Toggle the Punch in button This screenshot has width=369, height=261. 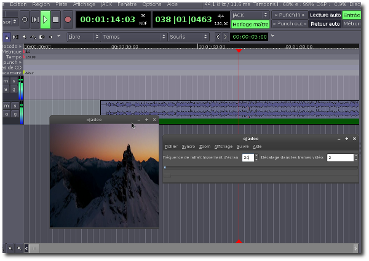click(288, 15)
